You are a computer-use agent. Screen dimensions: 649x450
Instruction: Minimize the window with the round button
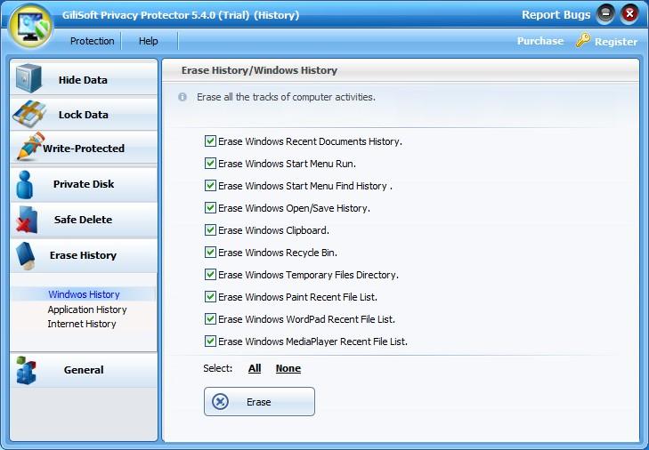click(x=605, y=14)
